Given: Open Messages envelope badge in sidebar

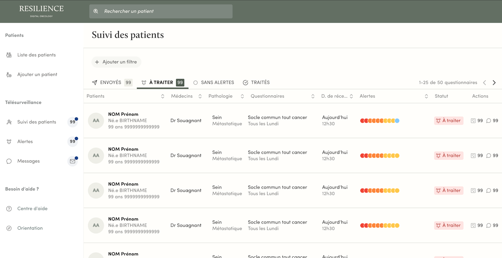Looking at the screenshot, I should [73, 161].
